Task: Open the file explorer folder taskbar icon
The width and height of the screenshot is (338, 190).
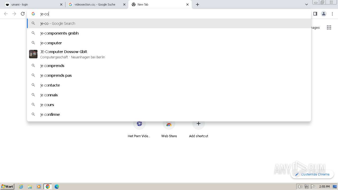Action: (x=30, y=187)
